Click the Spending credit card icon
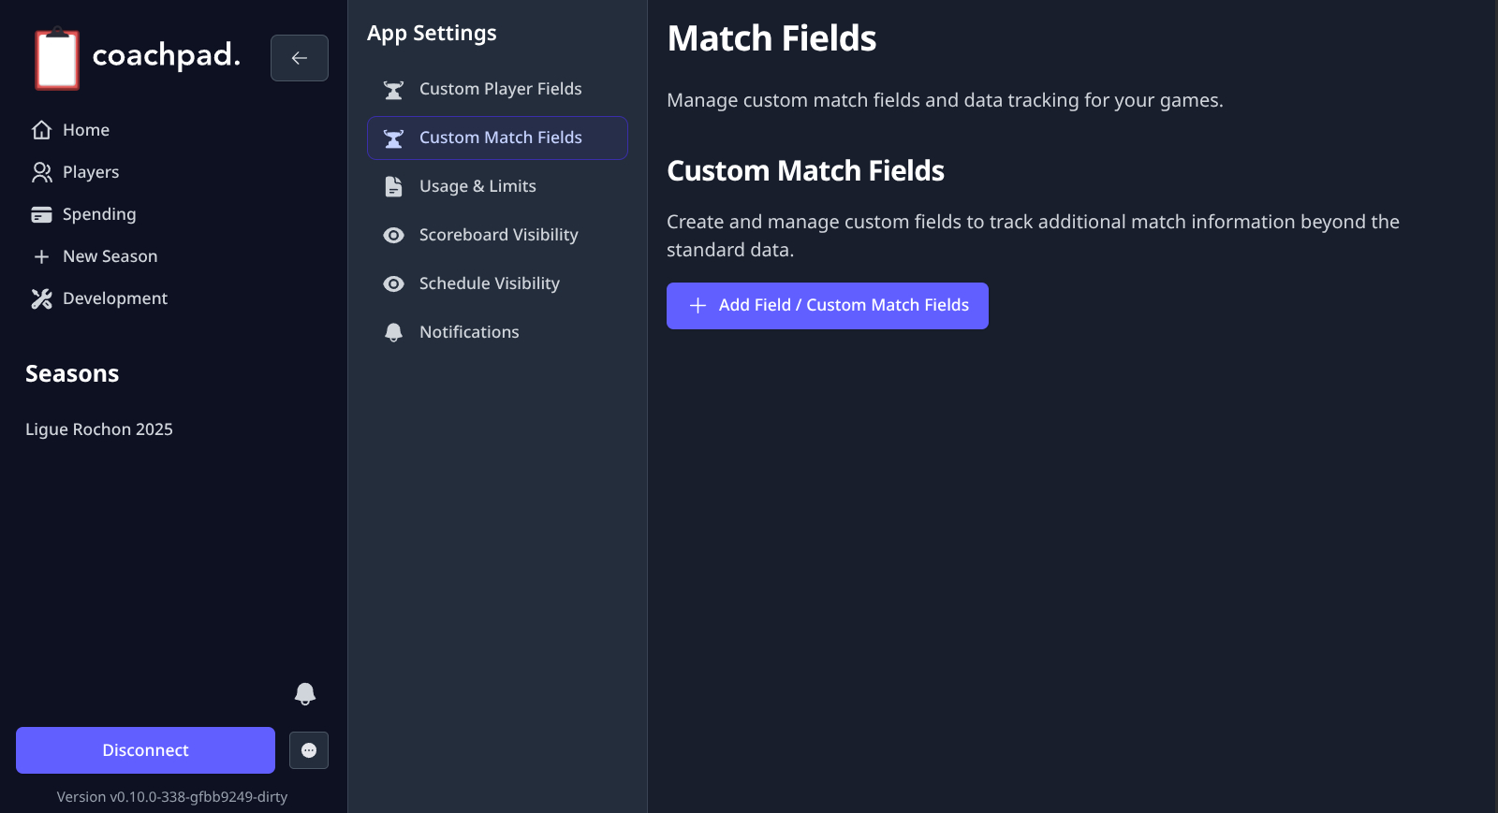 point(41,214)
